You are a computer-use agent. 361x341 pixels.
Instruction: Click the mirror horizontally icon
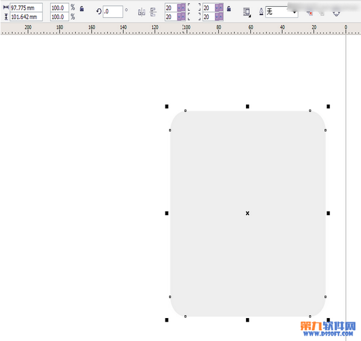(x=141, y=12)
